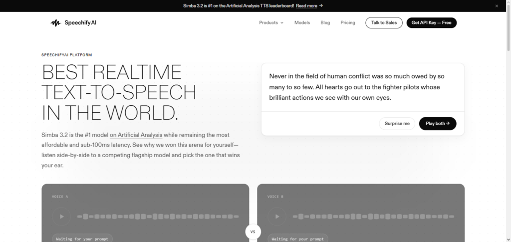The height and width of the screenshot is (242, 511).
Task: Click the Voice A waveform track
Action: click(x=158, y=217)
